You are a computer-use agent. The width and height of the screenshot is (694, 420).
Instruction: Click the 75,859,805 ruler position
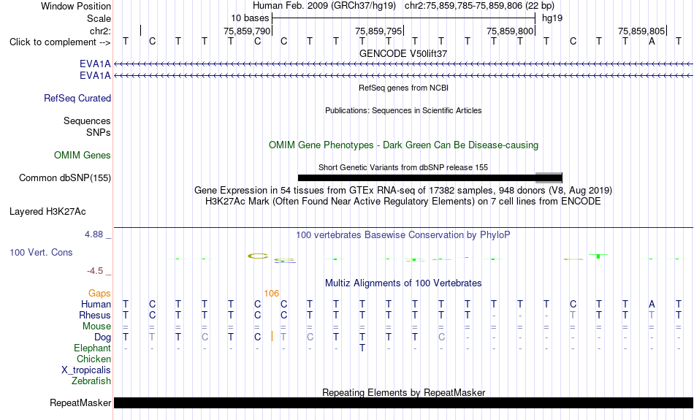coord(641,31)
